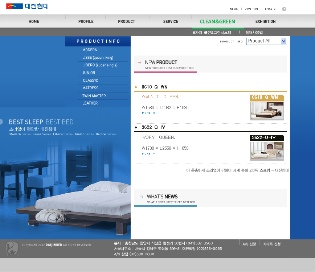Browse the LIBERO (super single) category
This screenshot has height=272, width=315.
[100, 65]
